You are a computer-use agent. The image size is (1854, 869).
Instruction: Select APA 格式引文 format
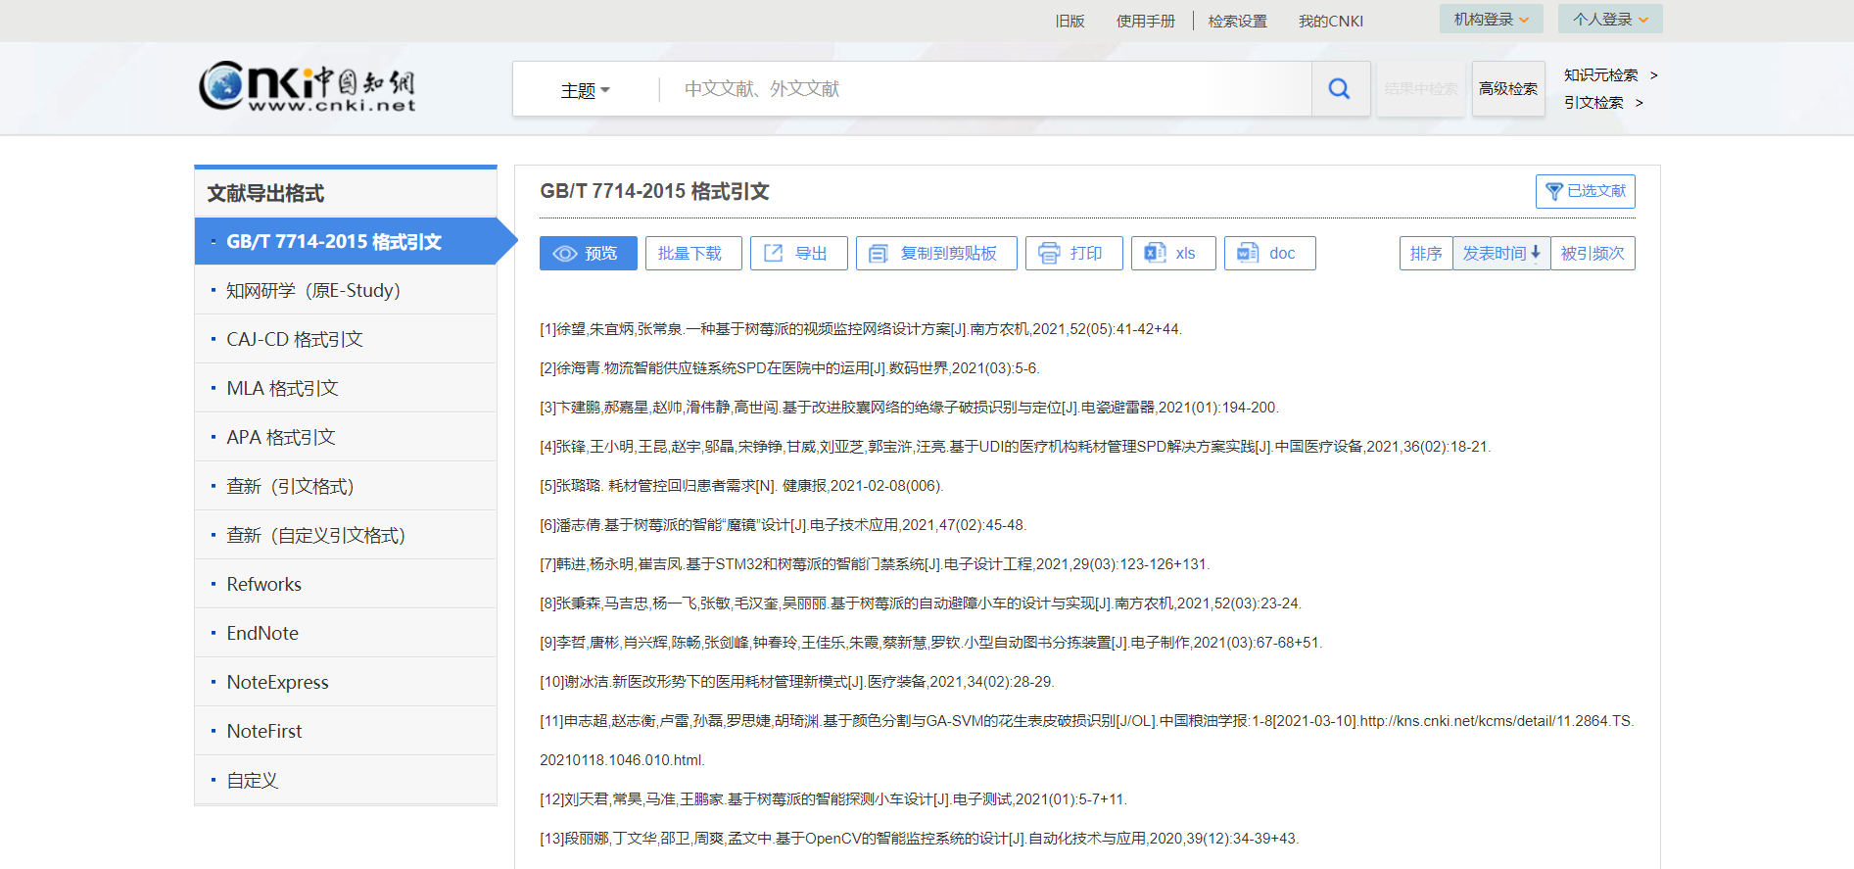pos(346,437)
